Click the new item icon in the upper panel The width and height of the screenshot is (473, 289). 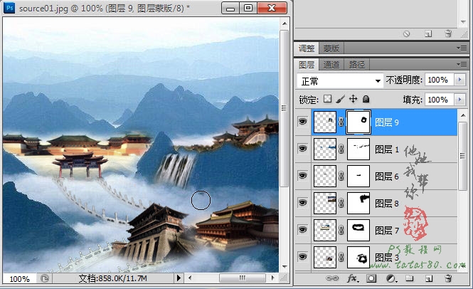(x=428, y=34)
